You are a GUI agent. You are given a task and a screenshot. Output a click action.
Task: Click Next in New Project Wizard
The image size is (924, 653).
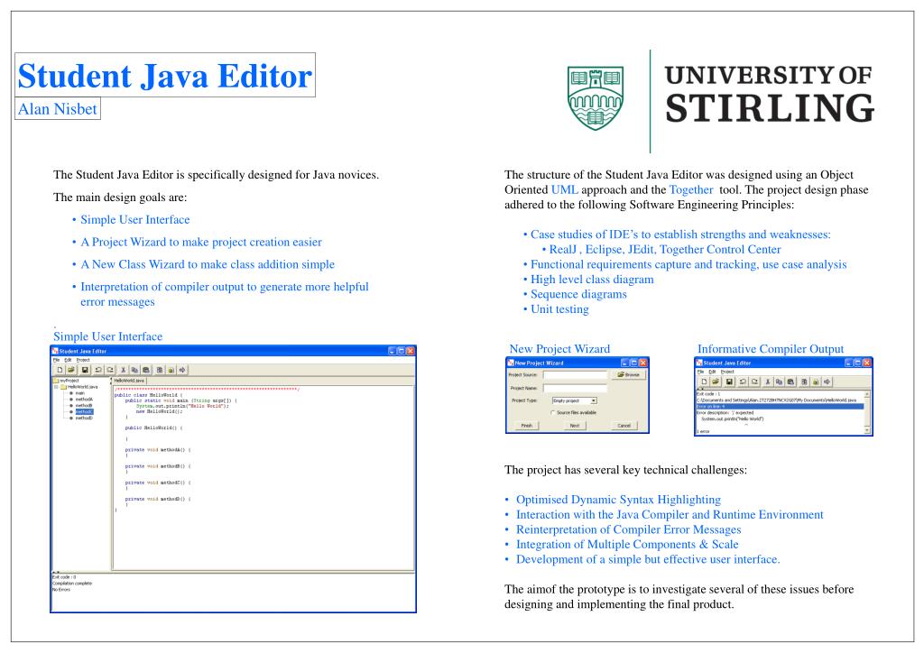click(575, 425)
